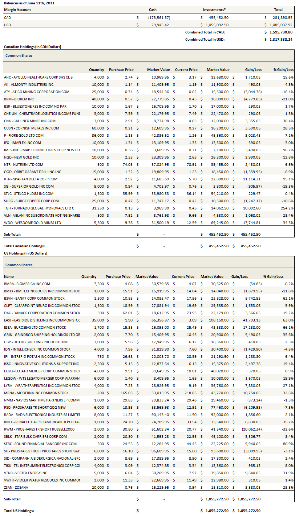Click the EAST - Eastside Distilling quantity cell
Image resolution: width=299 pixels, height=516 pixels.
click(90, 320)
